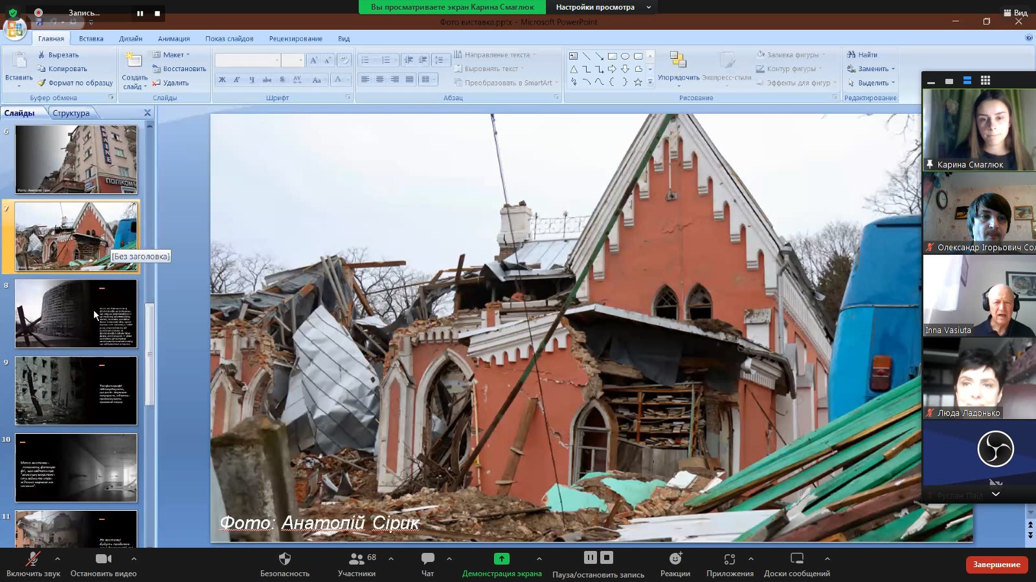Switch Zoom video panel to grid view
Image resolution: width=1036 pixels, height=582 pixels.
tap(985, 81)
